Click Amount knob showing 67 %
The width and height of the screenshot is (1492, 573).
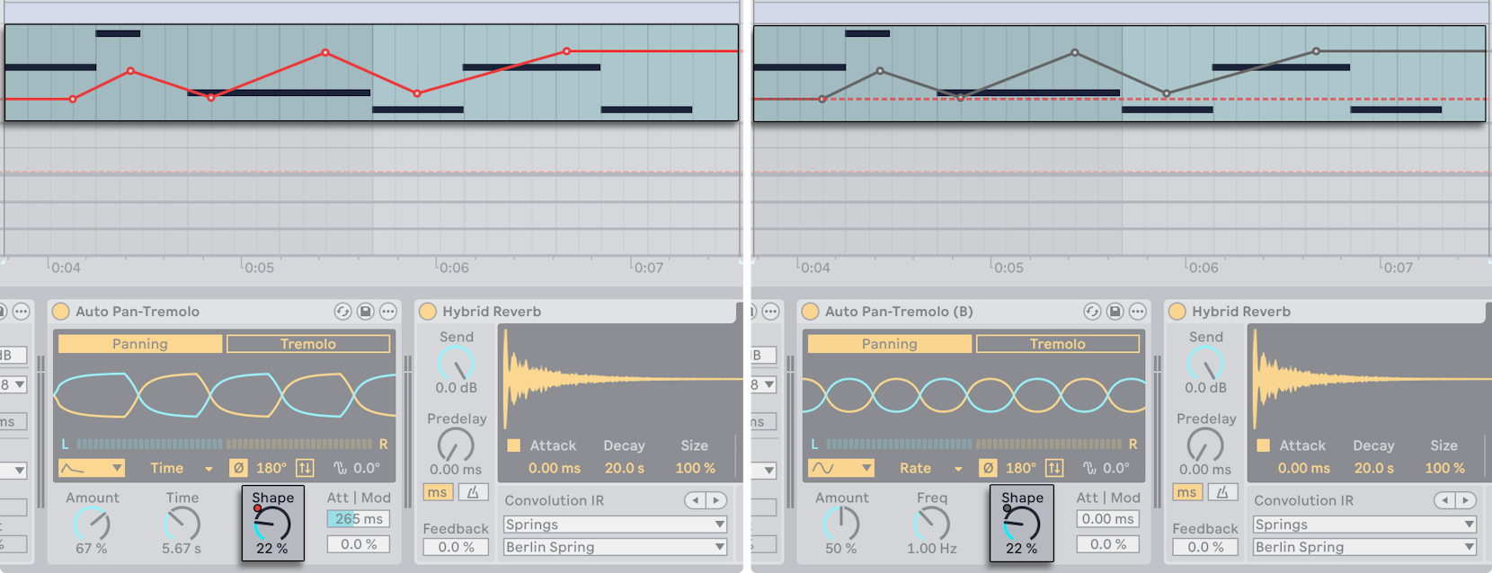coord(92,524)
